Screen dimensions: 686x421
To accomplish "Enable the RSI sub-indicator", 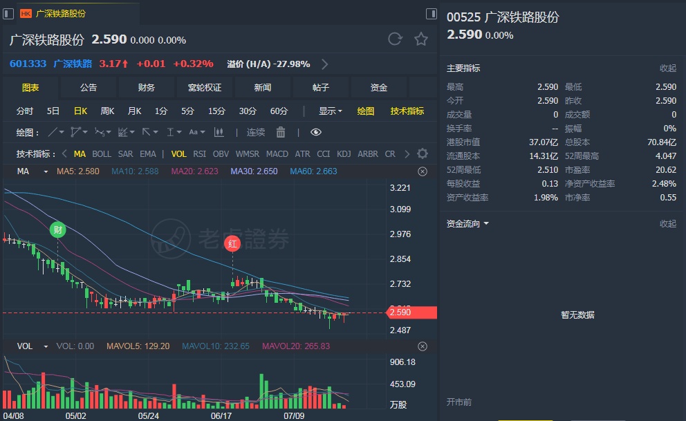I will [x=199, y=154].
